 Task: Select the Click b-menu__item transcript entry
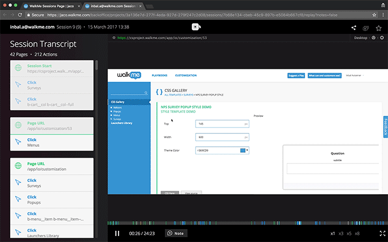(x=52, y=216)
